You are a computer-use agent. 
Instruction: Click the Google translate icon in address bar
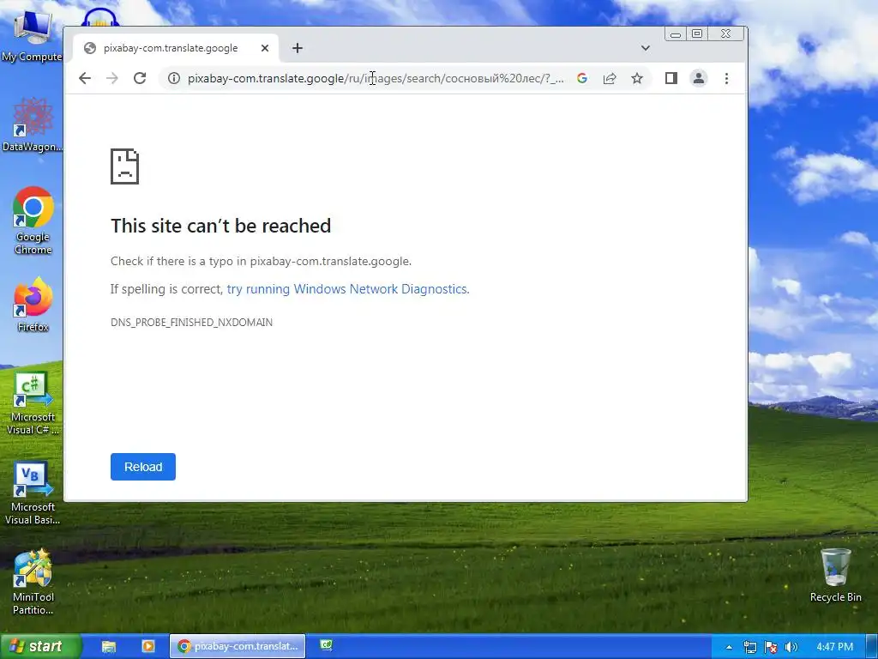582,78
